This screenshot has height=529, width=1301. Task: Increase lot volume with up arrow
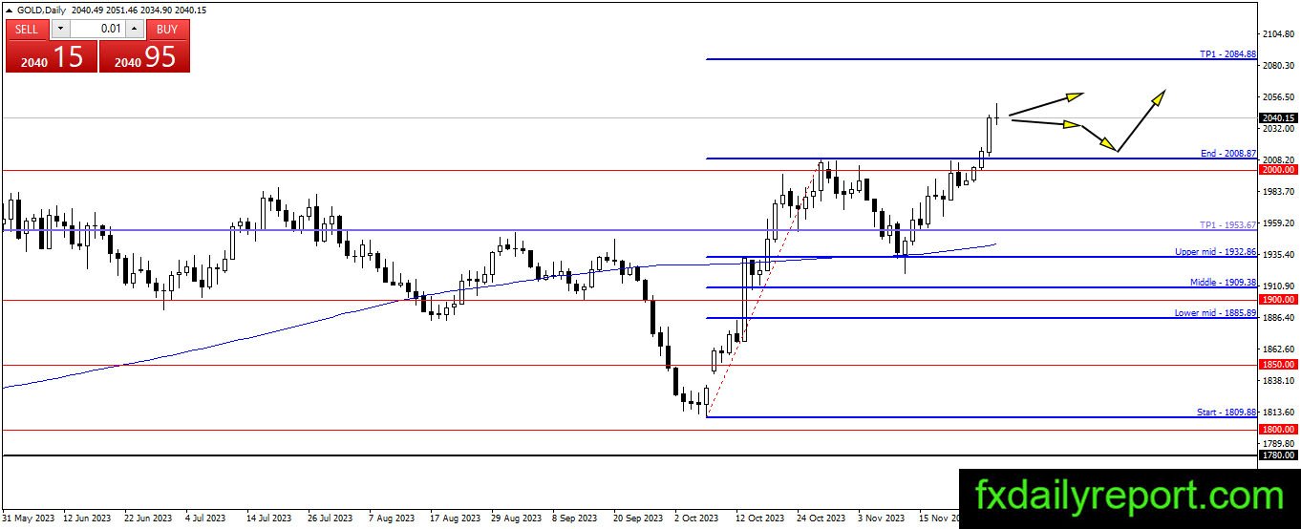coord(135,29)
